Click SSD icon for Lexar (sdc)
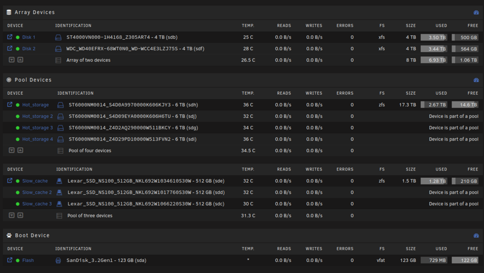This screenshot has height=273, width=484. point(59,204)
